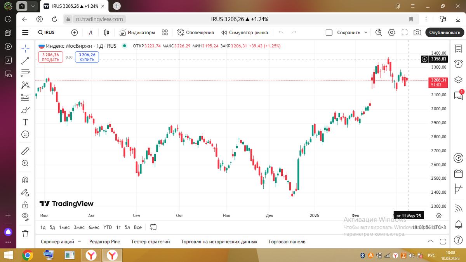Undo the last chart action

click(x=281, y=33)
